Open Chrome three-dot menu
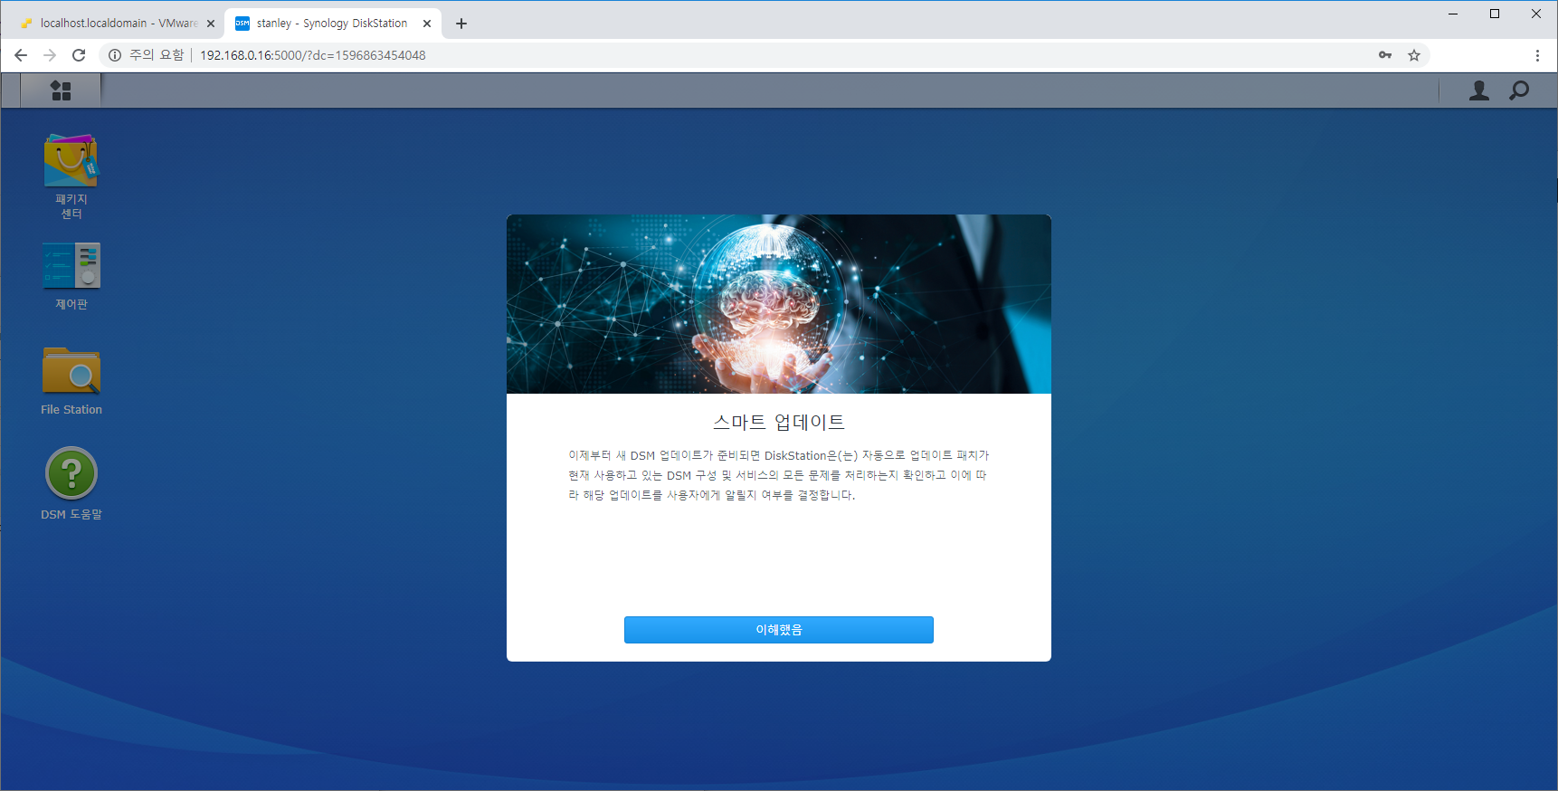1558x791 pixels. [1537, 55]
